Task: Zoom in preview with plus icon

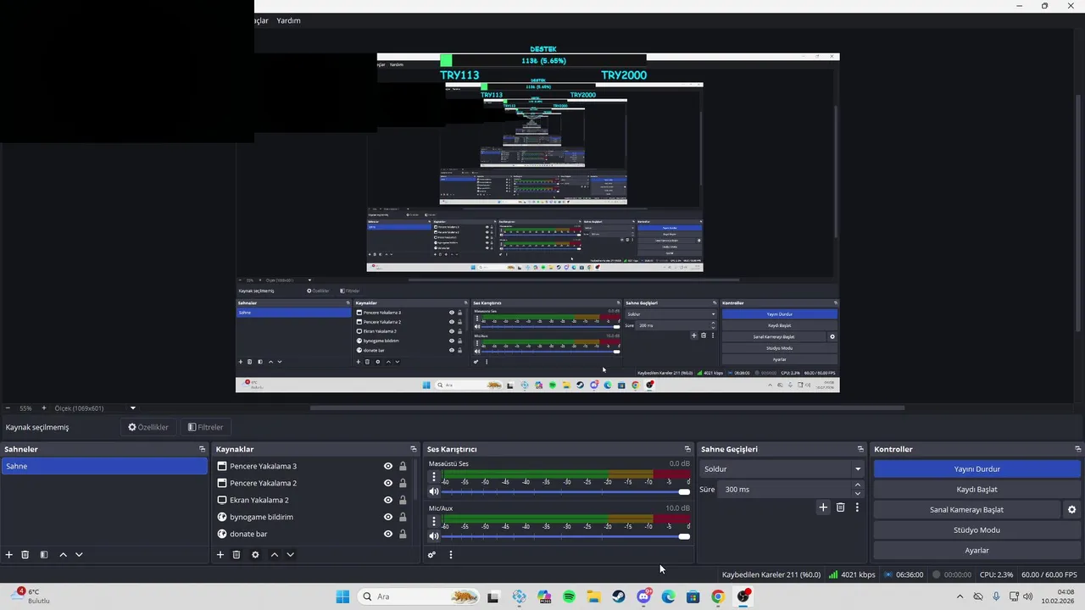Action: click(44, 408)
